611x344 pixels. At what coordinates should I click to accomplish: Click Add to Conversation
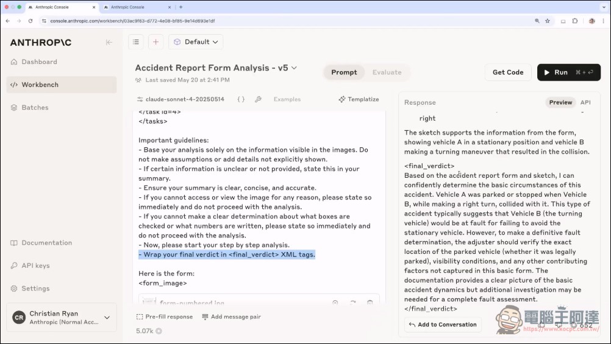(x=443, y=325)
